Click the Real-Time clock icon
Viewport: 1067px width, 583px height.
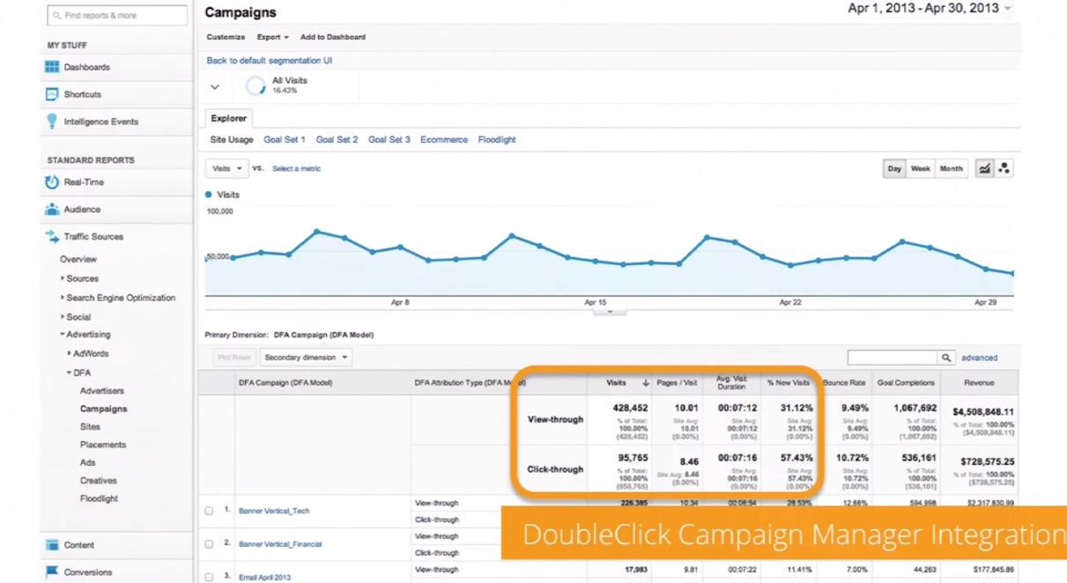(52, 182)
